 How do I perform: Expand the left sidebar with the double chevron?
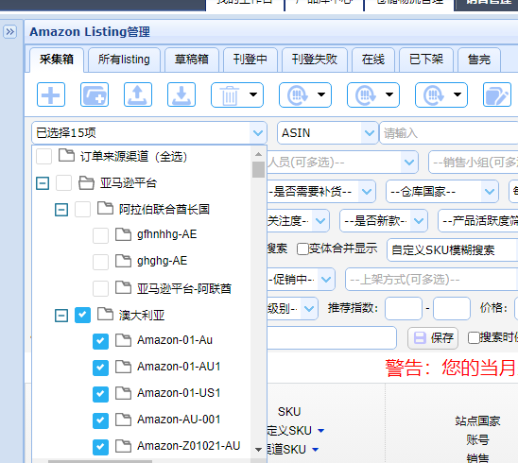coord(9,32)
